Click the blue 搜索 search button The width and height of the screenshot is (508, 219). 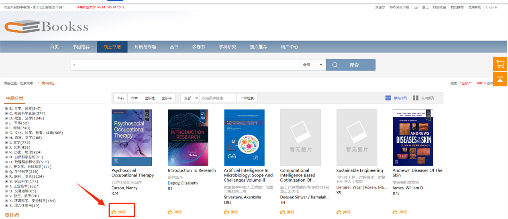[350, 65]
